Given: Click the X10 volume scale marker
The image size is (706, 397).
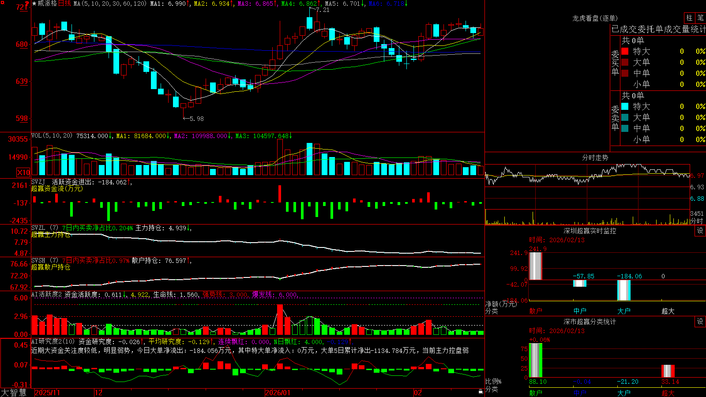Looking at the screenshot, I should click(x=23, y=172).
